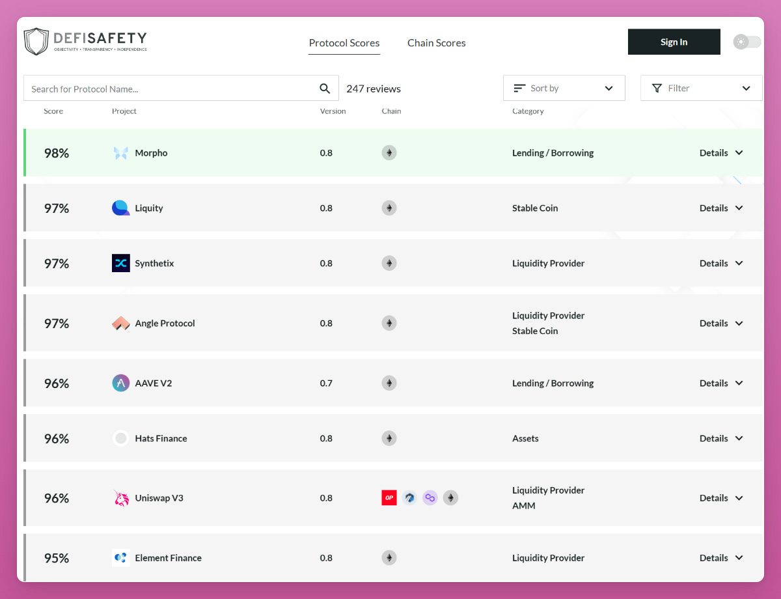Click the Project column header
This screenshot has width=781, height=599.
[x=124, y=111]
